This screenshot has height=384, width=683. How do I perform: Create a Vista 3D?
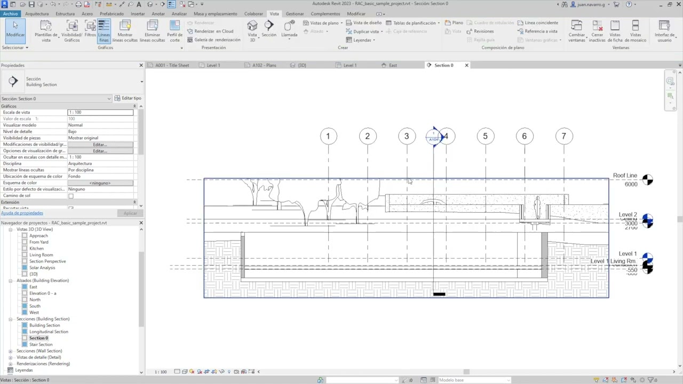click(252, 30)
